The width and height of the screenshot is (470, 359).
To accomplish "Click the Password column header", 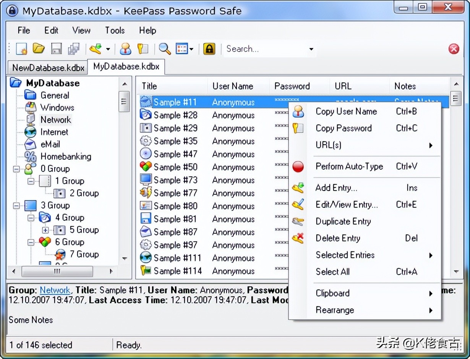I will tap(300, 86).
